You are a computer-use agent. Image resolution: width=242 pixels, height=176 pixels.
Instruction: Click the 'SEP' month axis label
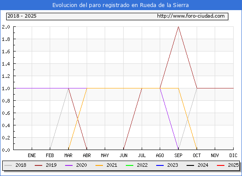pyautogui.click(x=178, y=155)
